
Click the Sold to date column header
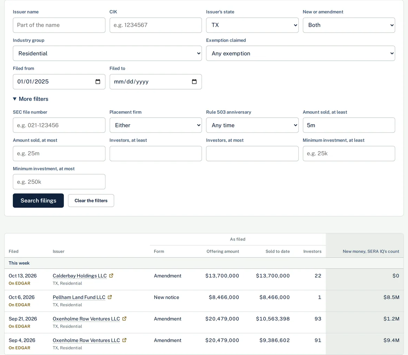278,251
